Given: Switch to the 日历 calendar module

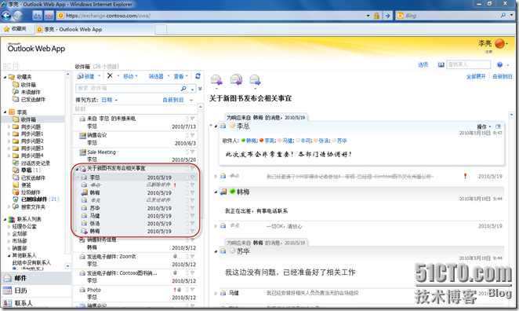Looking at the screenshot, I should click(36, 291).
